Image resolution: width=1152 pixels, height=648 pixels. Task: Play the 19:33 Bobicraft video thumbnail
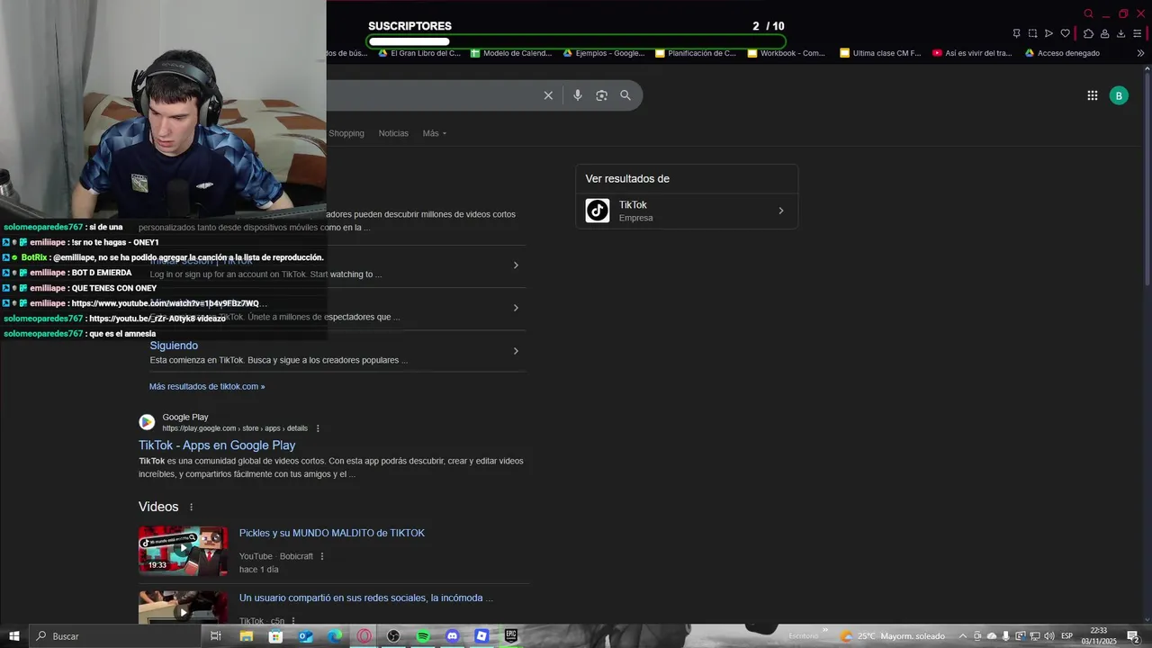[x=183, y=550]
